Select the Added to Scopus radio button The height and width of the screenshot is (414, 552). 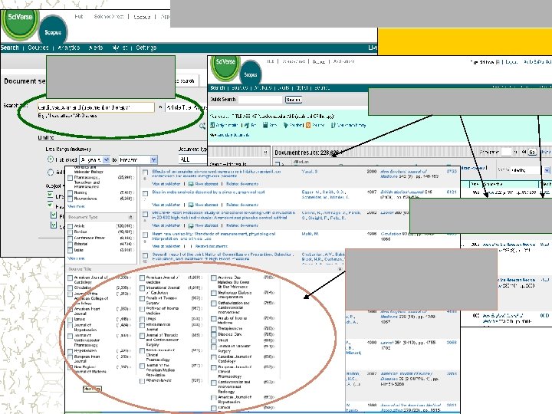pyautogui.click(x=51, y=172)
